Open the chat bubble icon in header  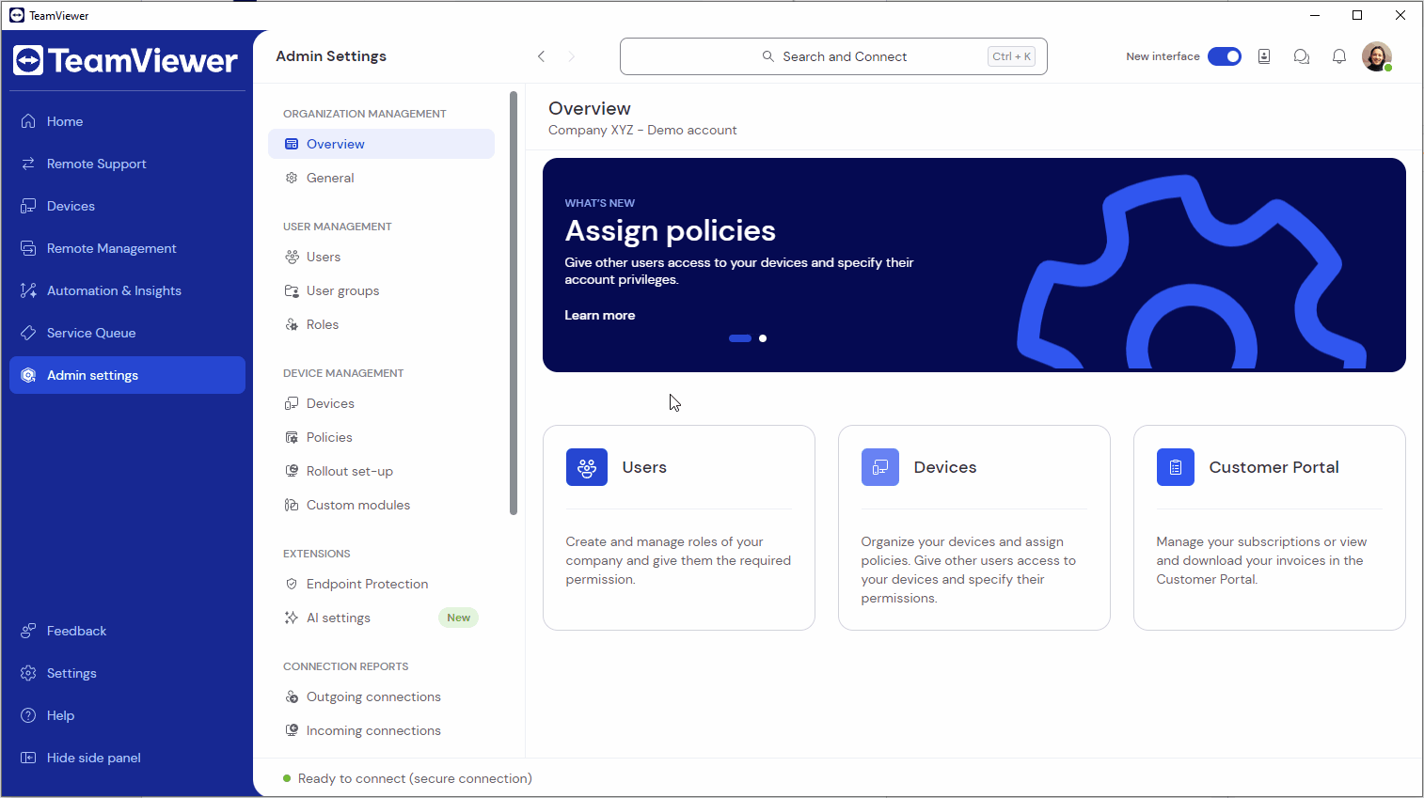pos(1302,56)
